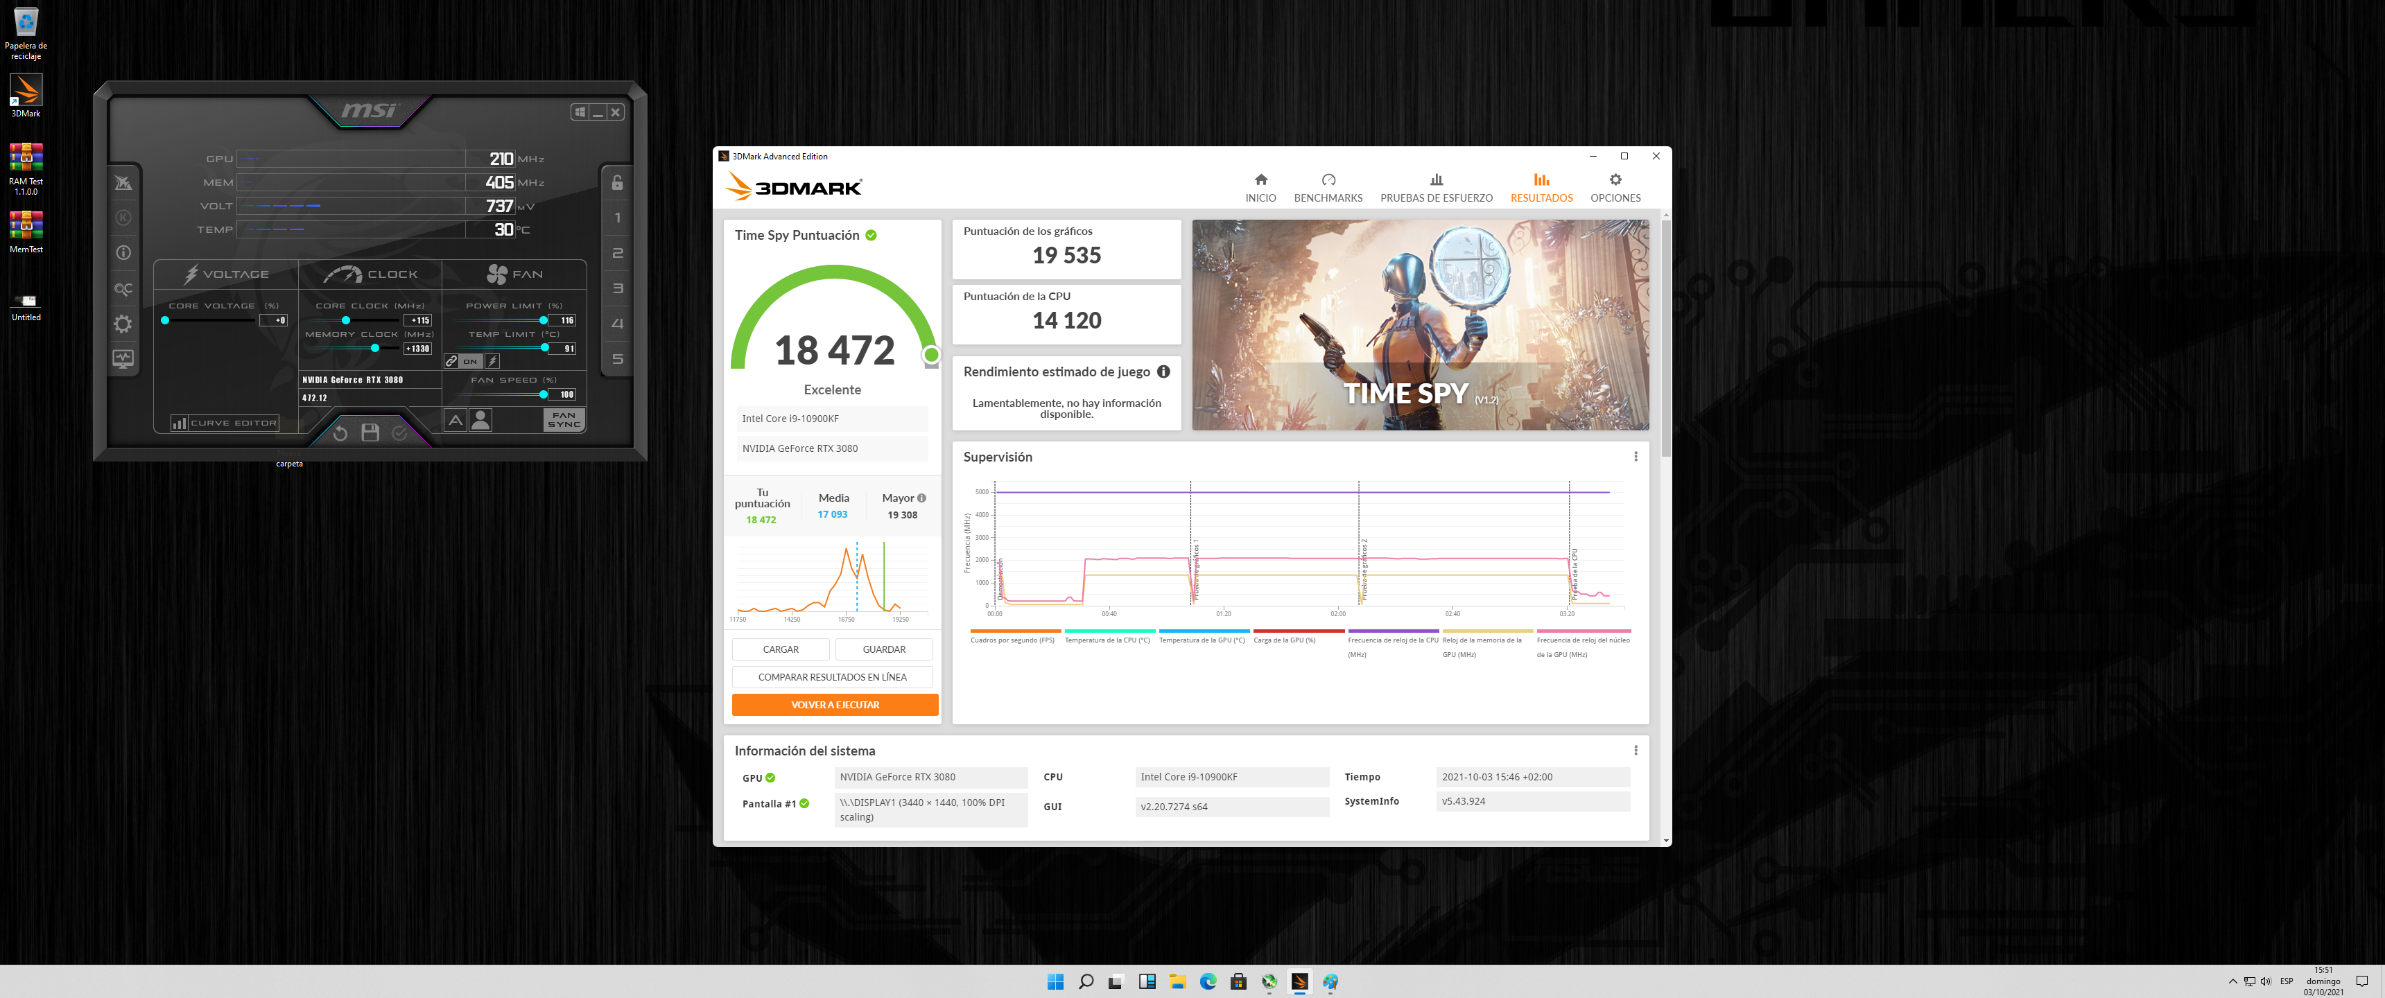Open Afterburner settings gear icon
The width and height of the screenshot is (2385, 998).
pyautogui.click(x=123, y=324)
